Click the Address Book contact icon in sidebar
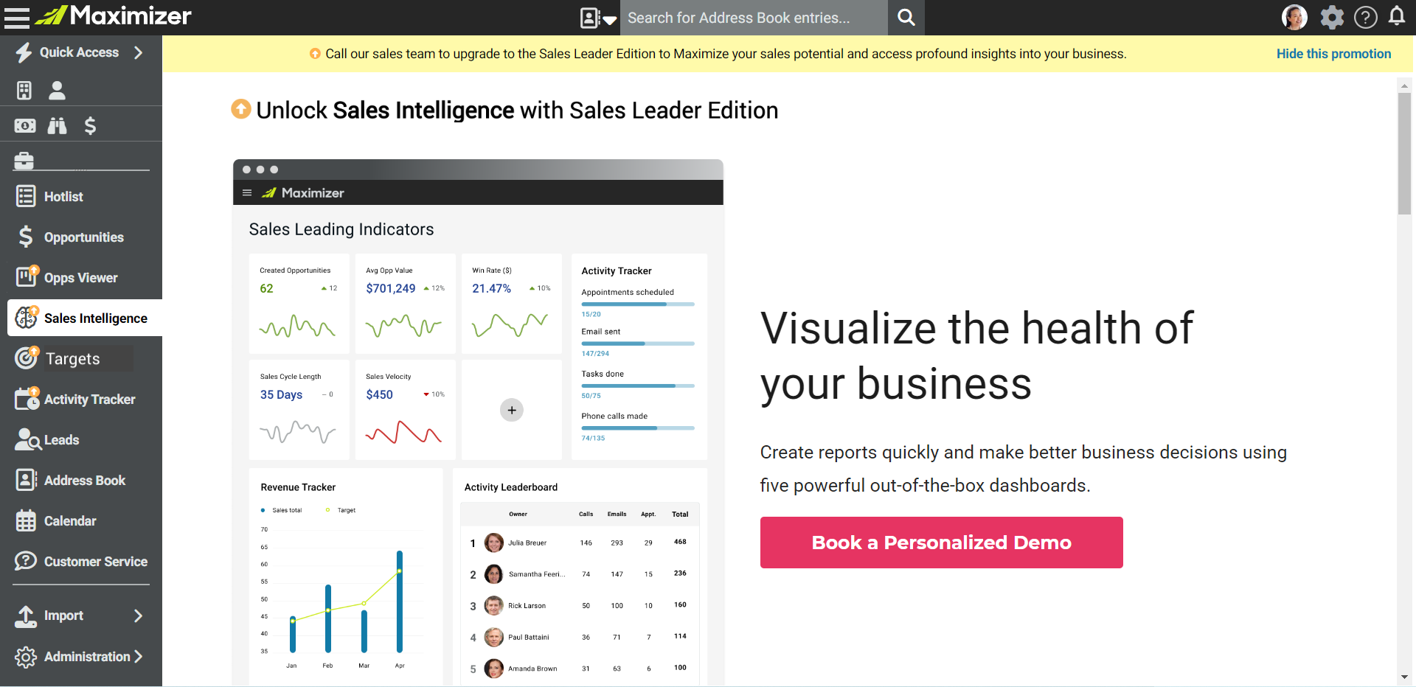The image size is (1416, 687). [26, 480]
